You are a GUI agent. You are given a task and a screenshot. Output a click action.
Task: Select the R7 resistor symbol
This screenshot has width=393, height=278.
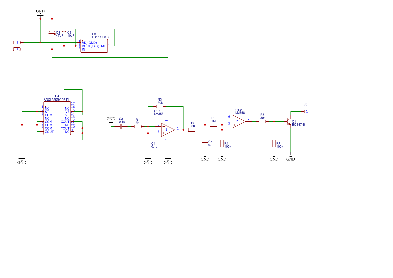coord(274,144)
